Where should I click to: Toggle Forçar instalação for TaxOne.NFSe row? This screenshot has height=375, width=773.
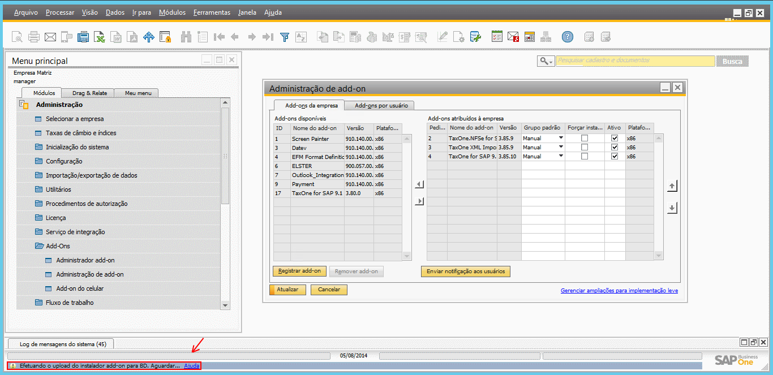(585, 139)
